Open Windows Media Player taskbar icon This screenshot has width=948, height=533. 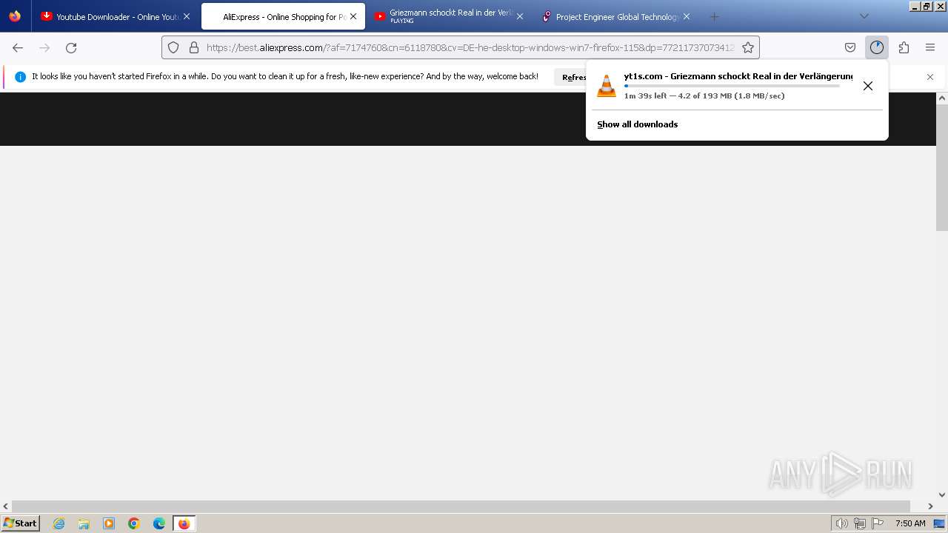[109, 523]
